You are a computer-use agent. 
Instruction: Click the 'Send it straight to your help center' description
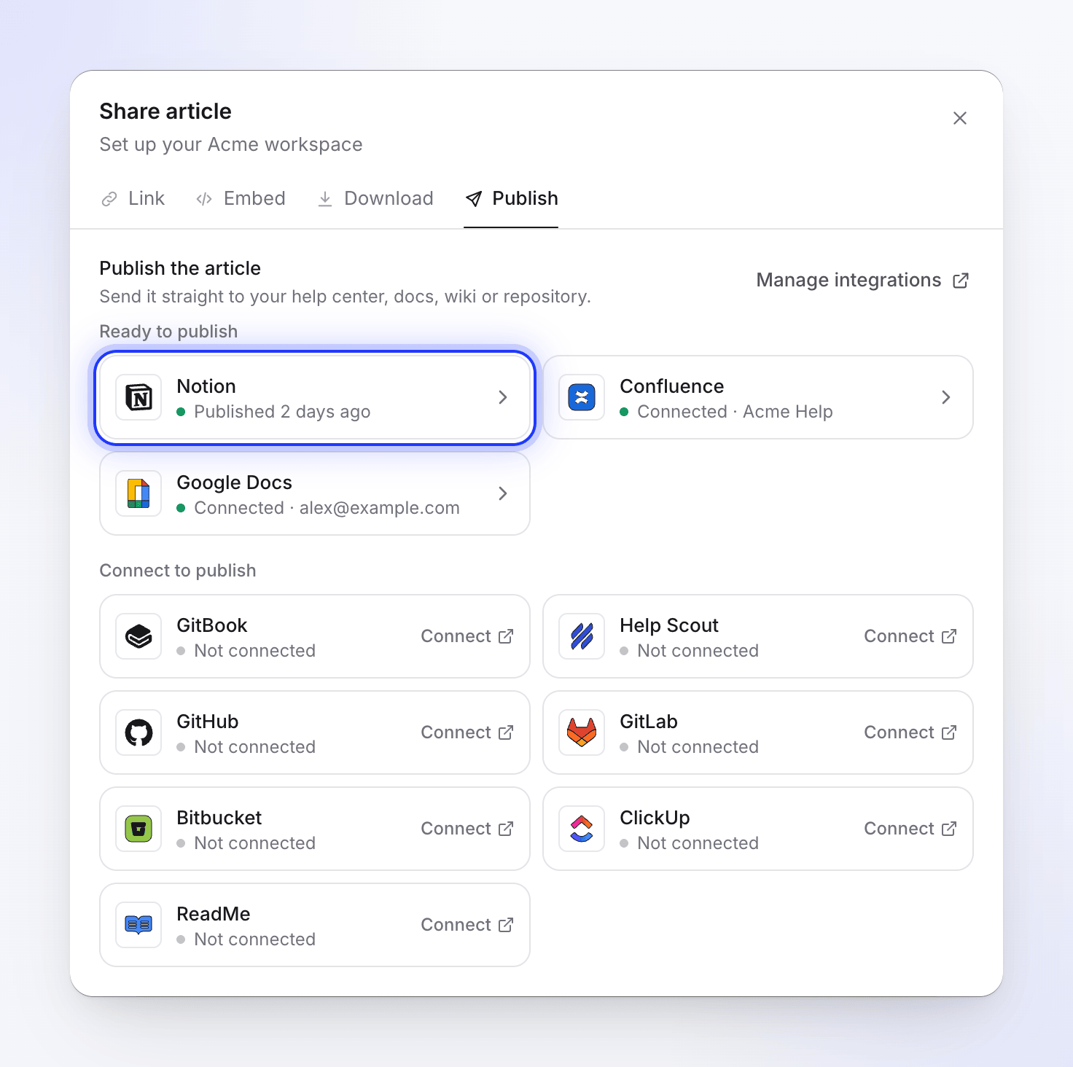346,297
